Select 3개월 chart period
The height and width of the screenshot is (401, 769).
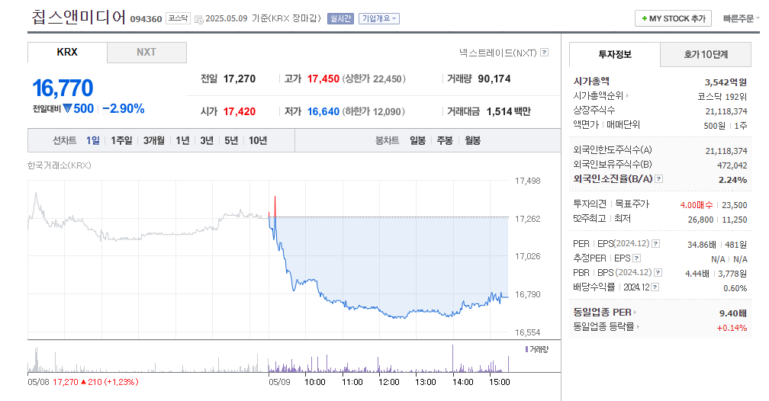click(x=154, y=141)
